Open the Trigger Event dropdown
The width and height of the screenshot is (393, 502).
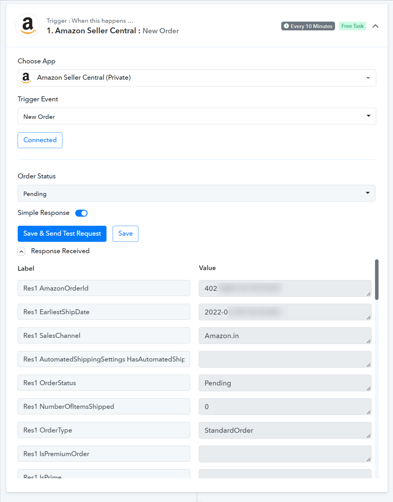[197, 116]
